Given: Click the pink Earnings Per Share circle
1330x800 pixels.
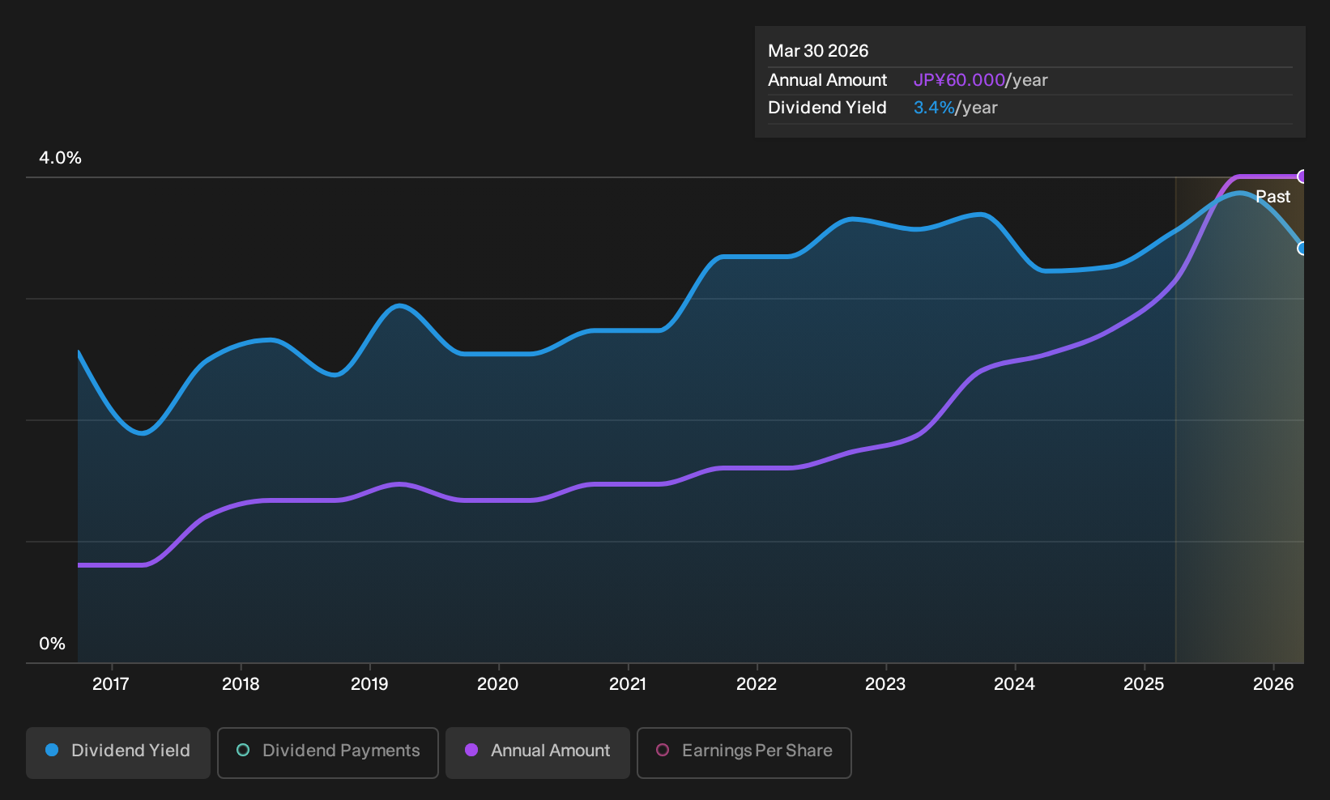Looking at the screenshot, I should pyautogui.click(x=663, y=751).
